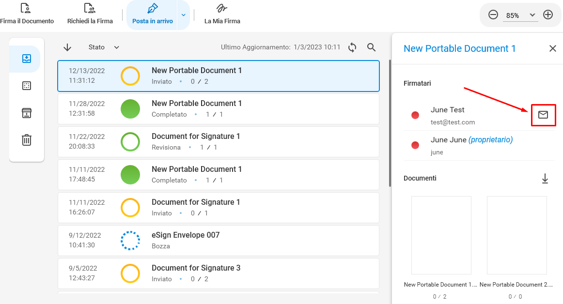This screenshot has height=304, width=563.
Task: Open Document for Signature 1 from 11/11/2022 16:26:07
Action: [x=219, y=208]
